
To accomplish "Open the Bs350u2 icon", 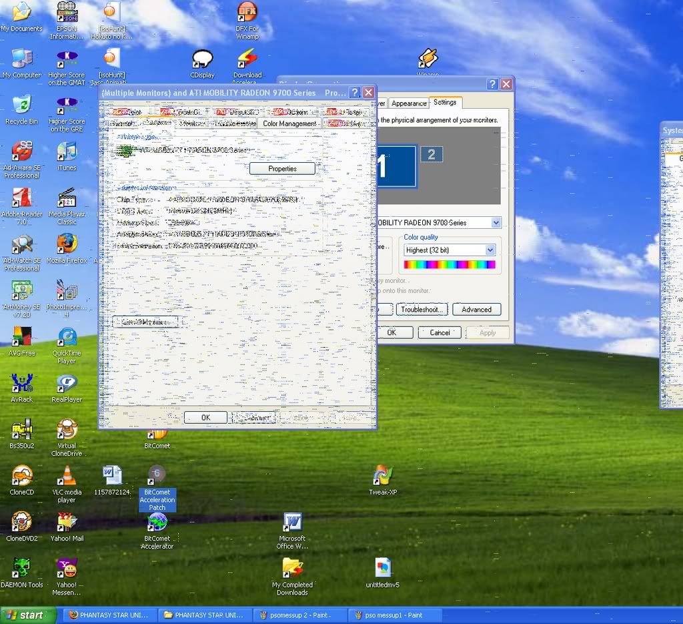I will [21, 434].
